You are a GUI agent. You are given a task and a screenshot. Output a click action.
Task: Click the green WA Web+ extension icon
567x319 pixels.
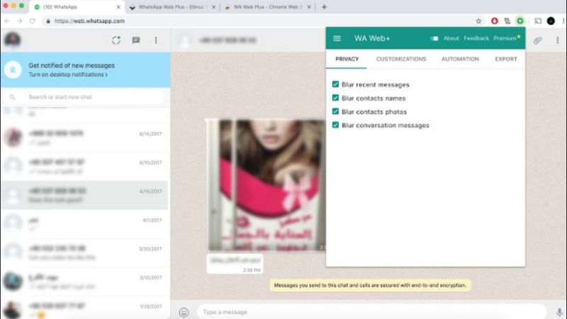coord(520,21)
